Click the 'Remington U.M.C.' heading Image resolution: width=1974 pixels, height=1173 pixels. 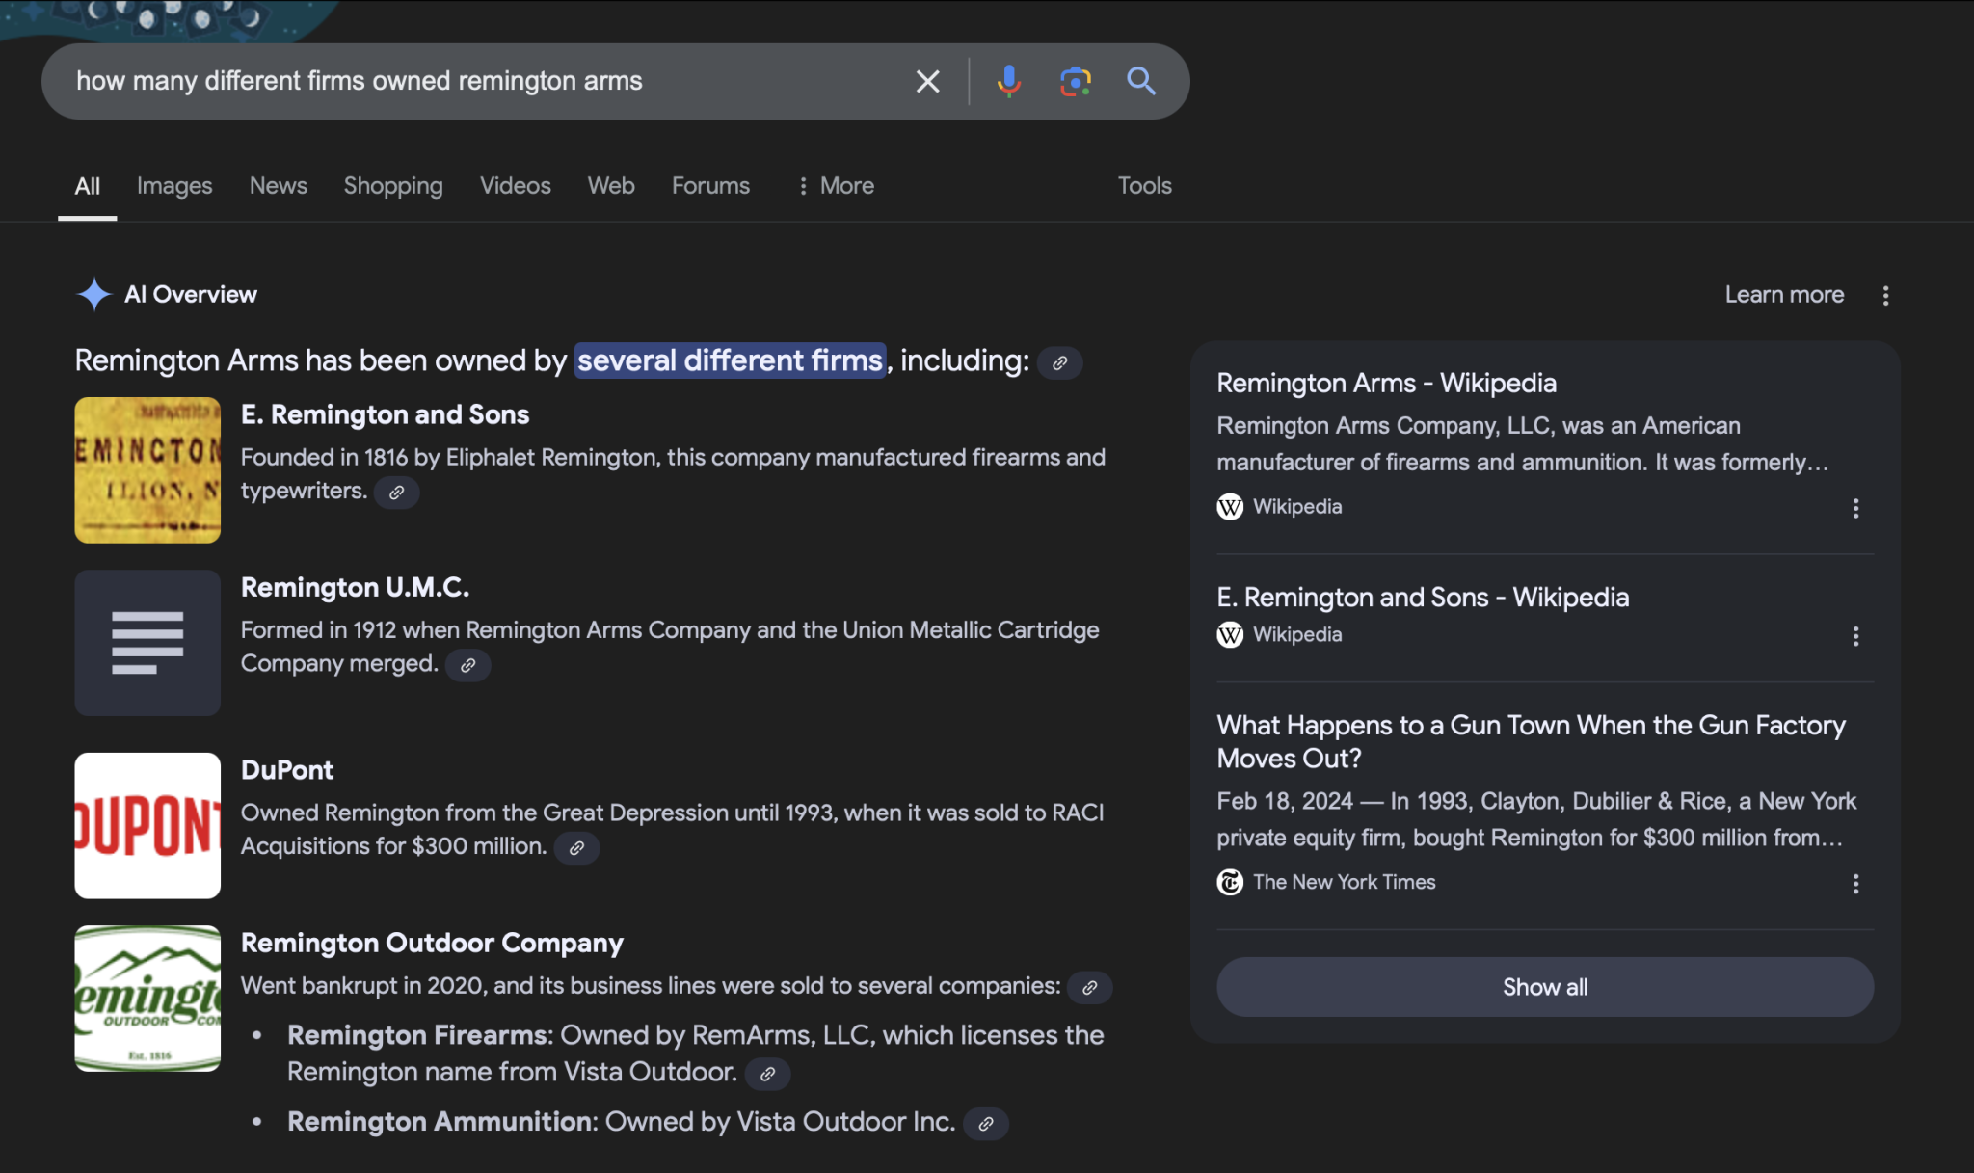coord(355,588)
